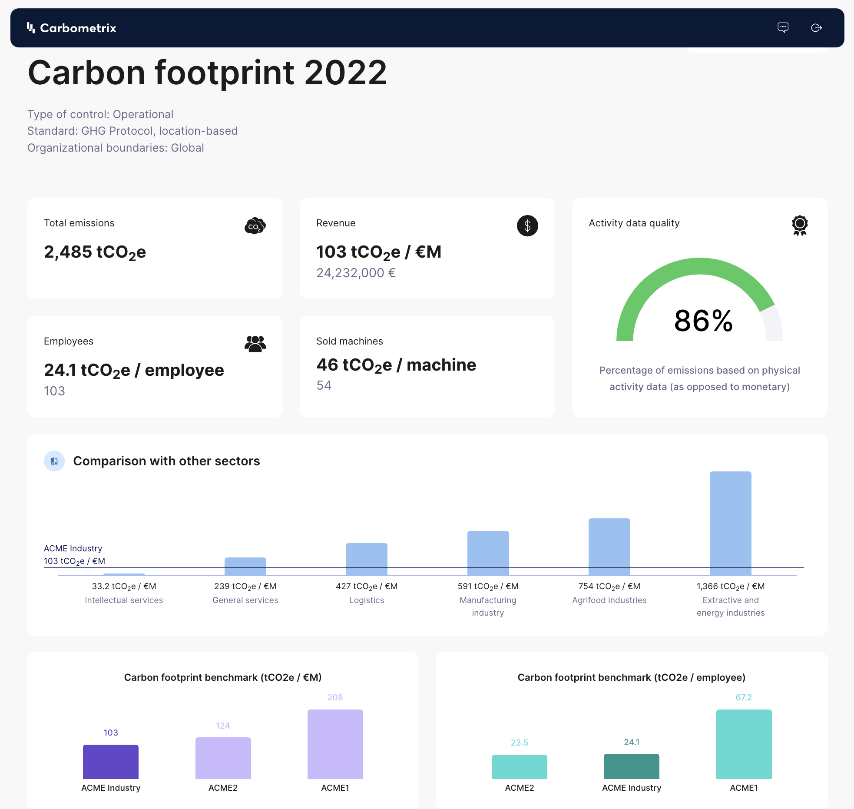This screenshot has width=854, height=809.
Task: Click the sold machines count 54
Action: tap(324, 385)
